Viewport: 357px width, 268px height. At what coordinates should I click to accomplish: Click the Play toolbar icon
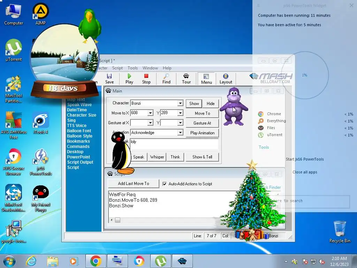pos(129,79)
